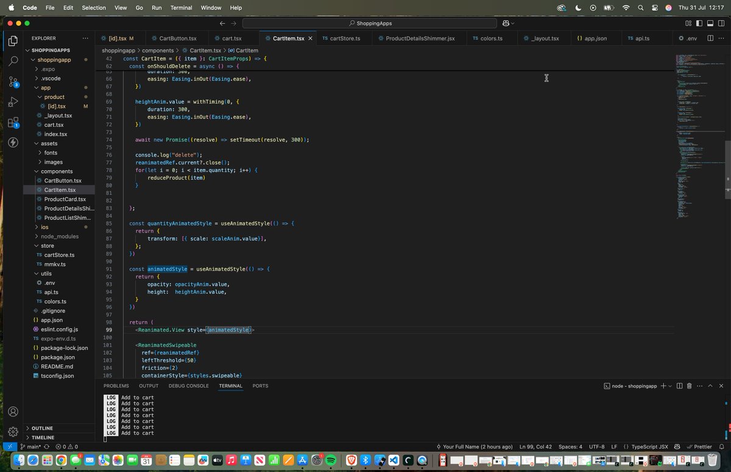The image size is (731, 472).
Task: Change end of line sequence LF
Action: [614, 446]
